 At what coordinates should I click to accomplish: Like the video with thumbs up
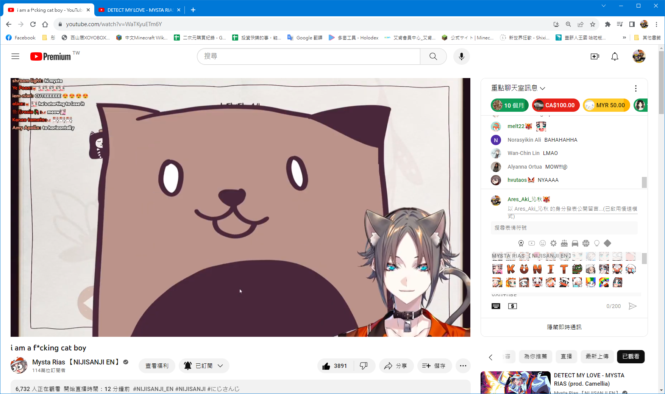(335, 366)
